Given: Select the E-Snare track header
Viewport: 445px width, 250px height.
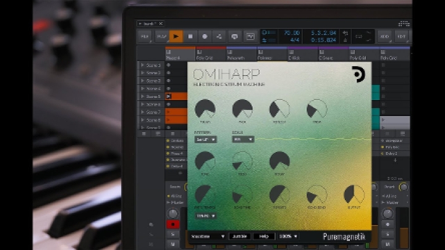Looking at the screenshot, I should 334,54.
